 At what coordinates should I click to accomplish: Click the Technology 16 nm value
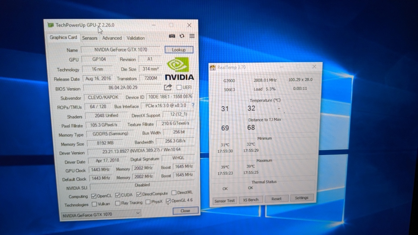(97, 70)
